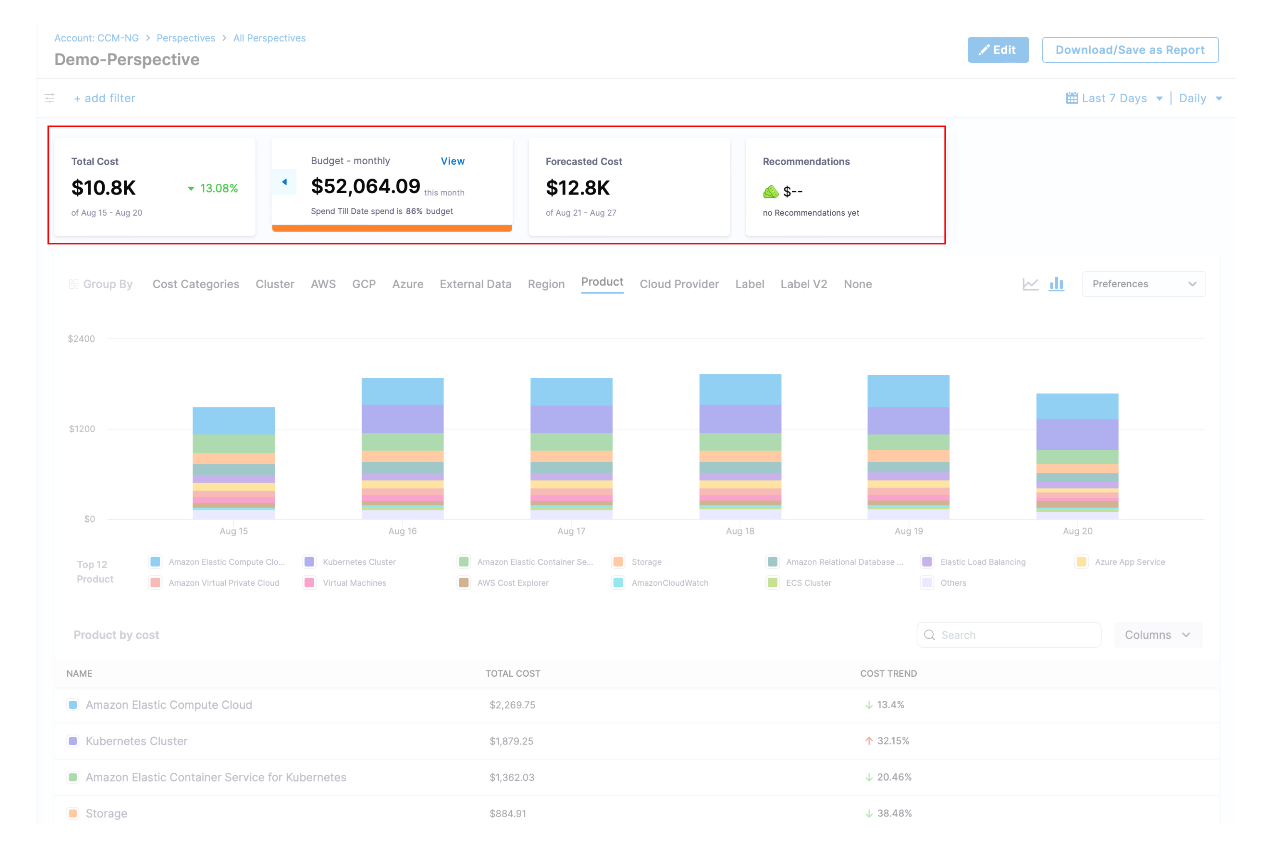
Task: Click the filter settings icon beside add filter
Action: point(50,99)
